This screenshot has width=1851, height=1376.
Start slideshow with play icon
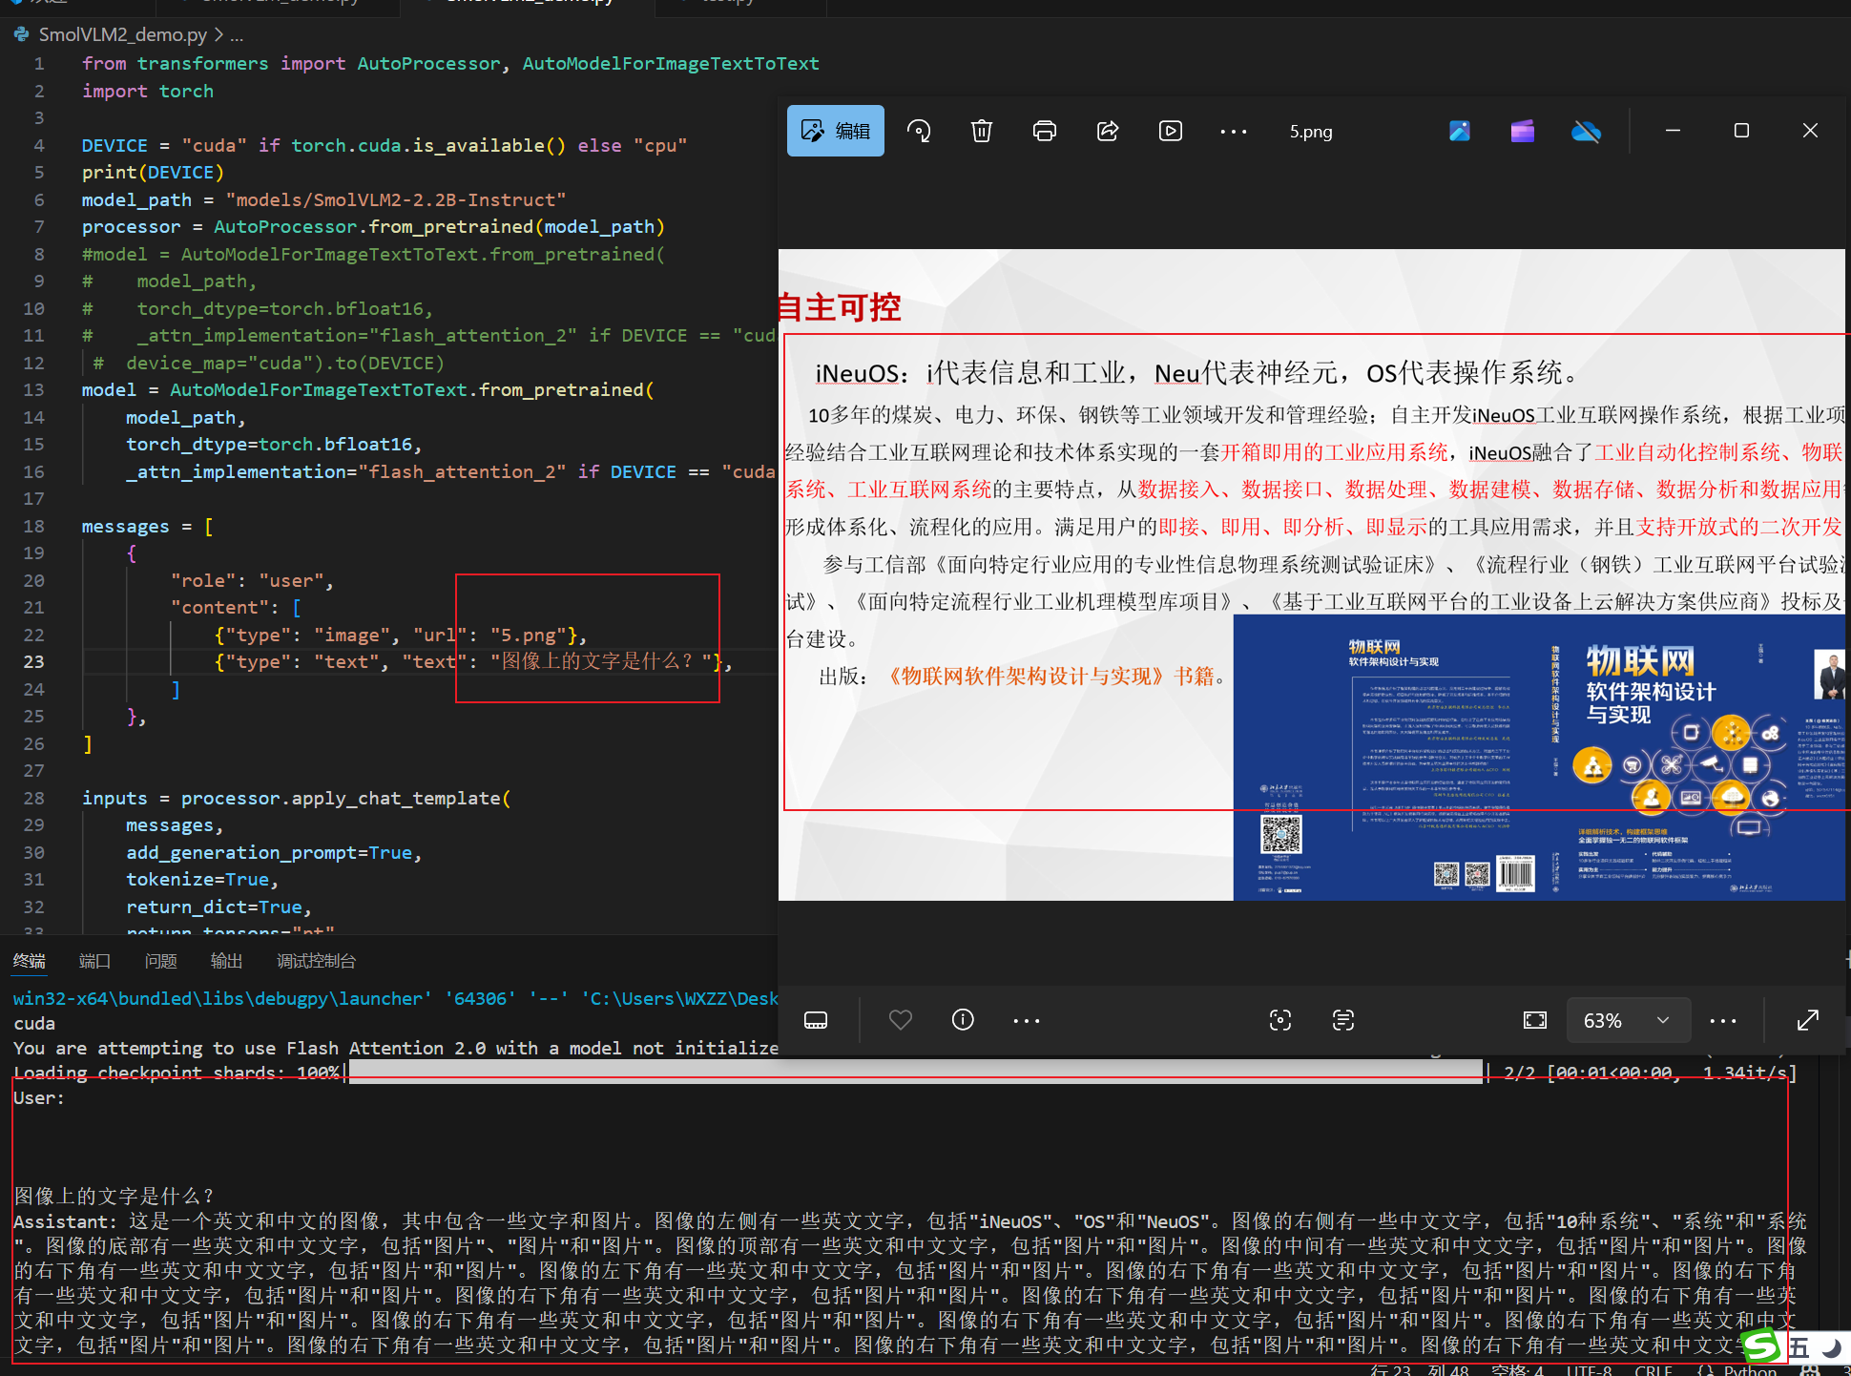(1171, 131)
